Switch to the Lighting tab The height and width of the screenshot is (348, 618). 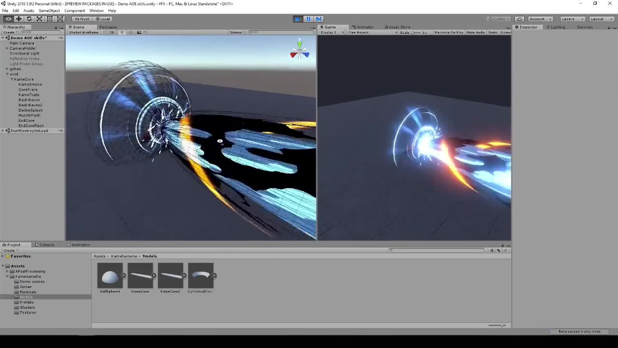[556, 27]
